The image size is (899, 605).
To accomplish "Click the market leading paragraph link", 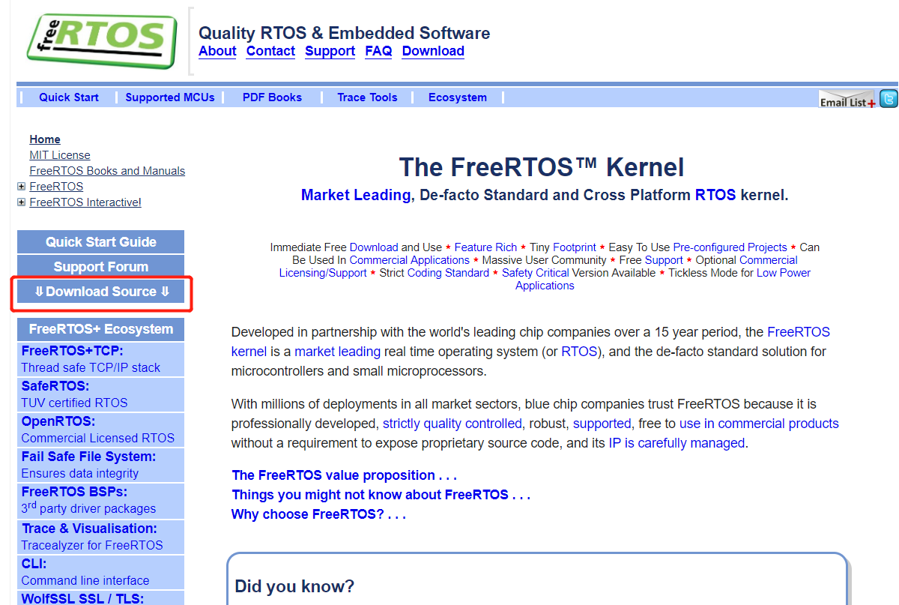I will 338,352.
